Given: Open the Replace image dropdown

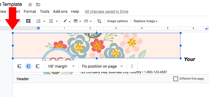Looking at the screenshot, I should (x=146, y=21).
